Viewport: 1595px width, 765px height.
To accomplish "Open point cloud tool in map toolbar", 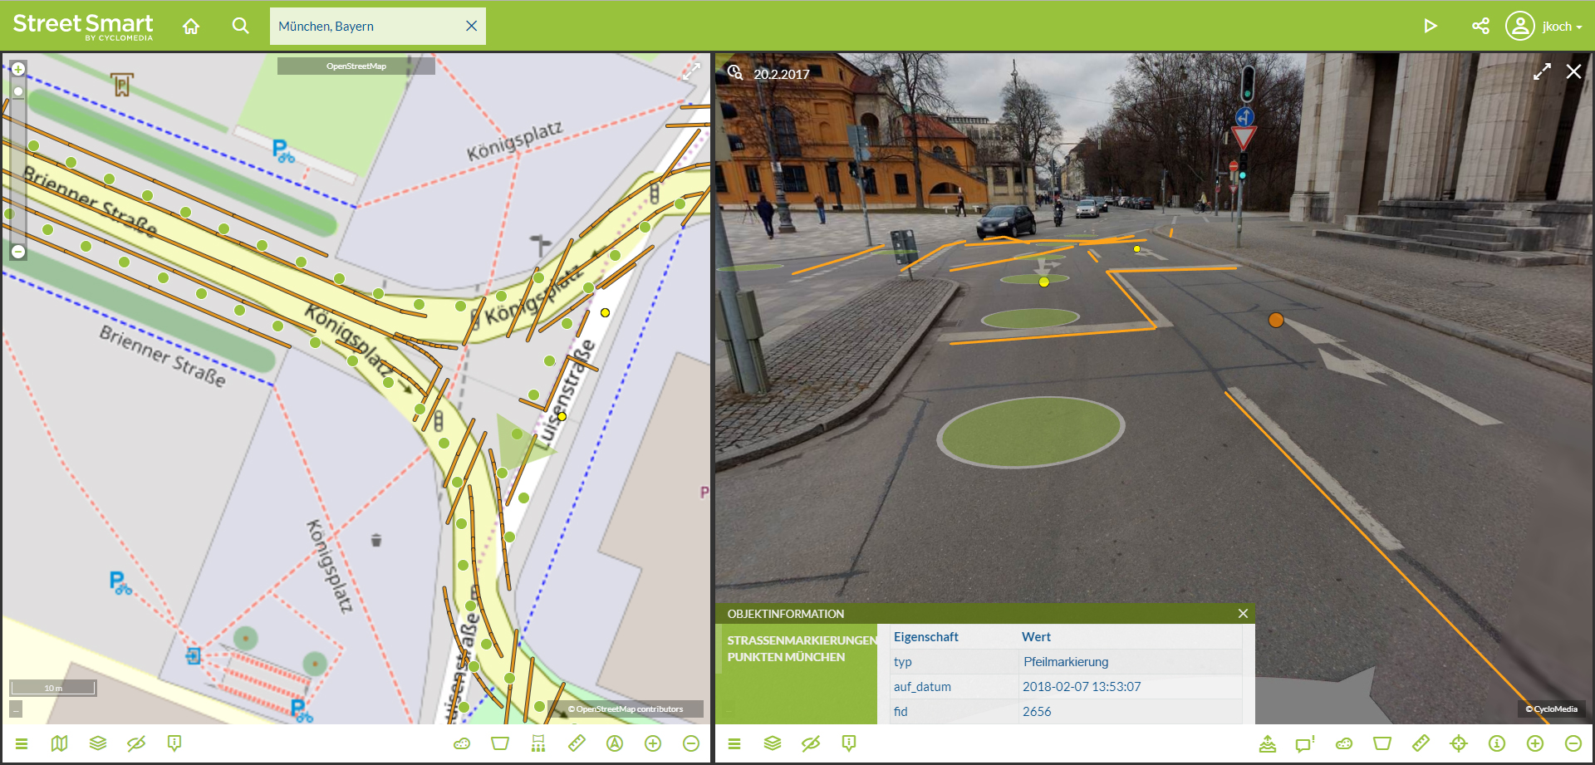I will (462, 743).
